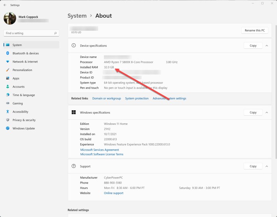Maximize the Settings window
Screen dimensions: 277x217
[262, 3]
